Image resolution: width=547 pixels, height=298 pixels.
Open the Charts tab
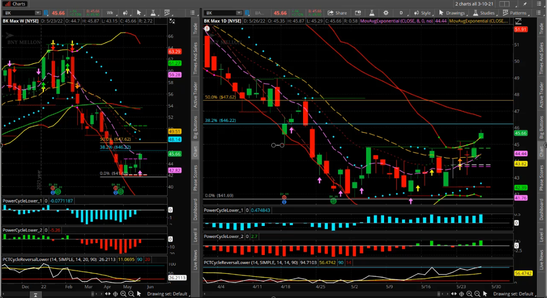click(15, 4)
